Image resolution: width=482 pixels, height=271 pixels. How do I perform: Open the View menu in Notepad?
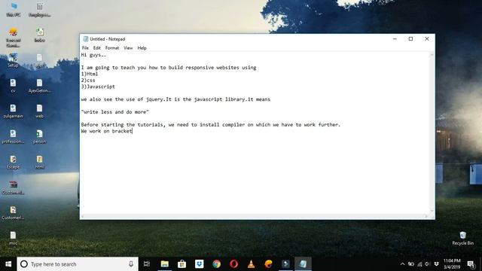[128, 48]
